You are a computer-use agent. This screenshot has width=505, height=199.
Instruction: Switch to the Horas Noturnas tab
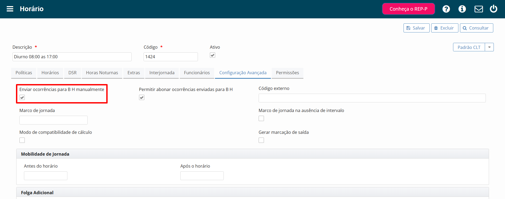coord(102,73)
